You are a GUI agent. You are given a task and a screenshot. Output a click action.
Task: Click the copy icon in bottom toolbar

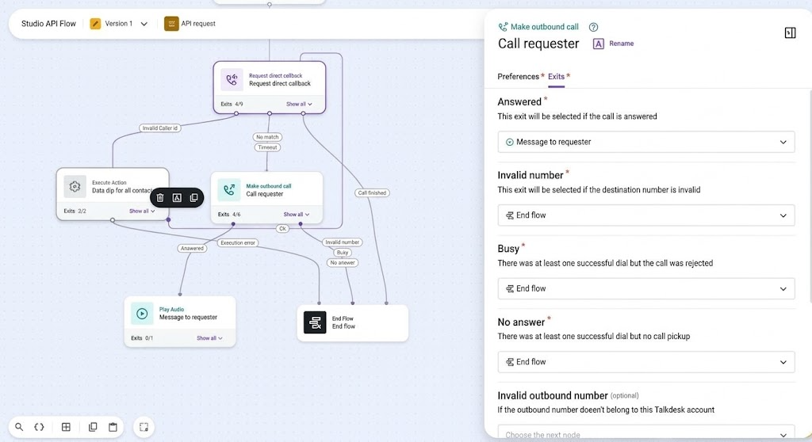tap(93, 427)
